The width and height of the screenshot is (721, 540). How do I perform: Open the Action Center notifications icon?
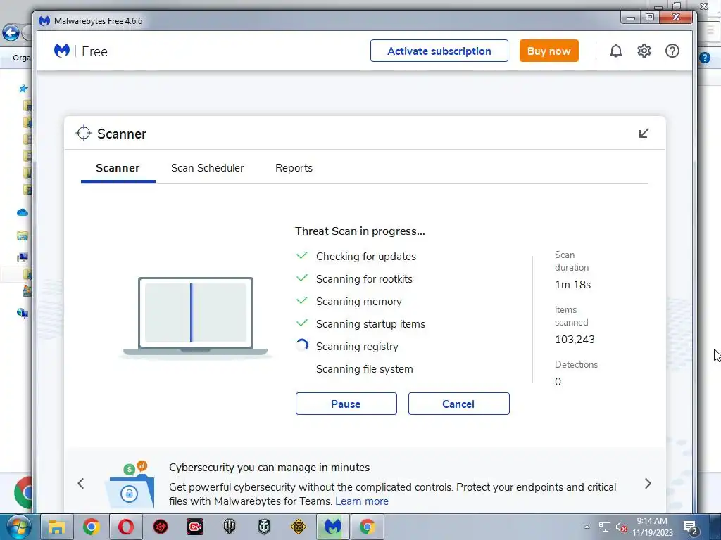point(691,527)
